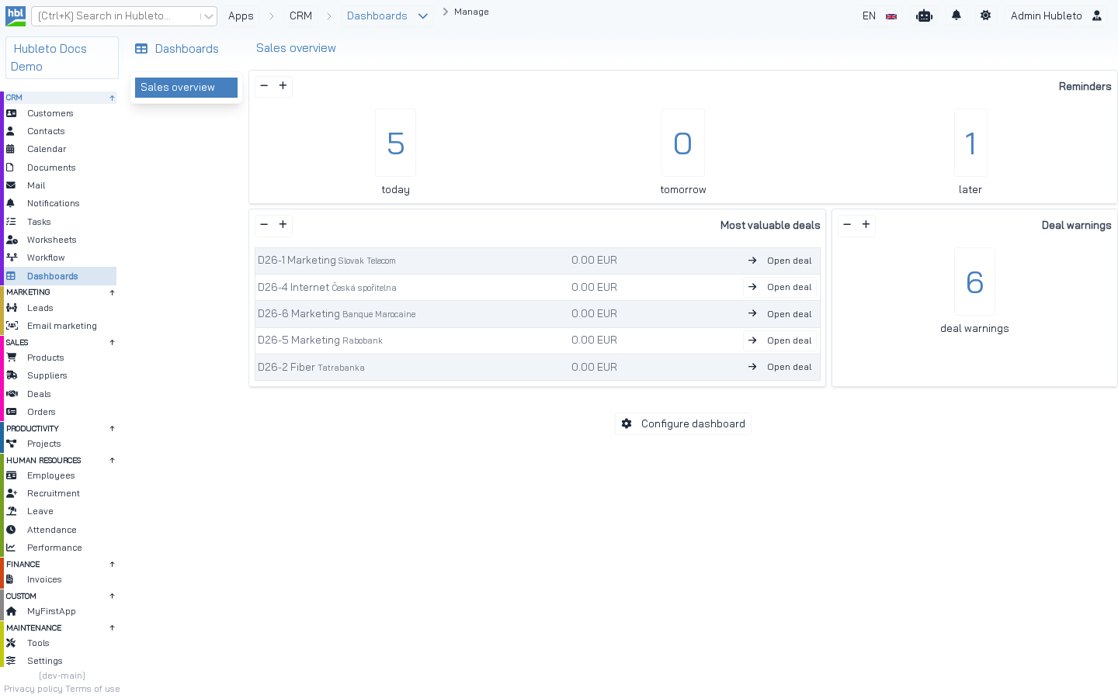Collapse the MARKETING sidebar section
Viewport: 1118px width, 698px height.
[112, 292]
